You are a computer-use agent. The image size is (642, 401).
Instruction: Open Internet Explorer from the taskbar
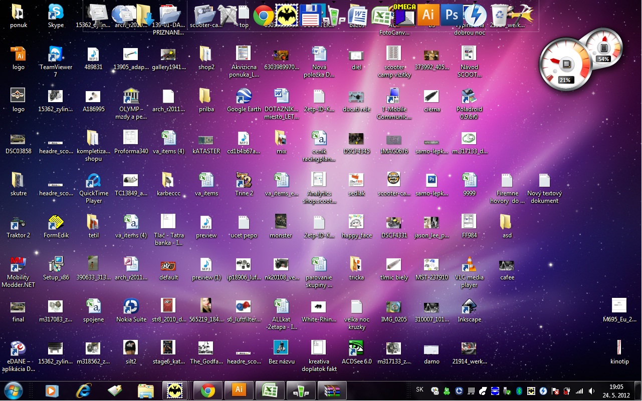point(83,390)
